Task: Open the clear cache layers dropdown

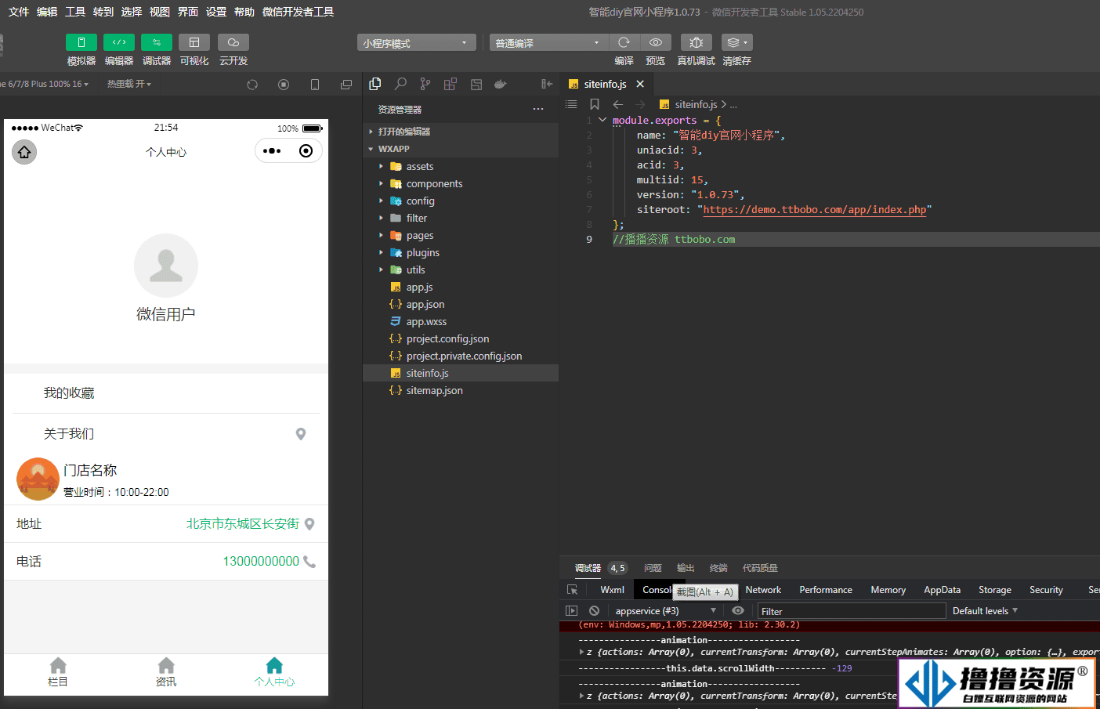Action: [x=737, y=42]
